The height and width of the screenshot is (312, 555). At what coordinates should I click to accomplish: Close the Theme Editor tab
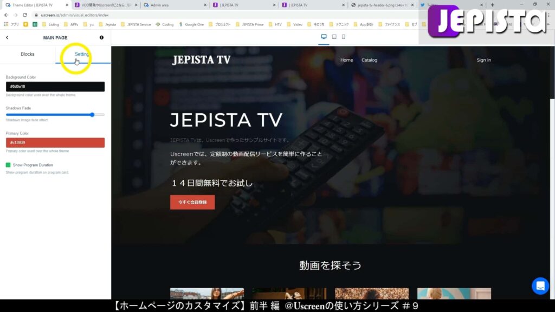coord(67,5)
